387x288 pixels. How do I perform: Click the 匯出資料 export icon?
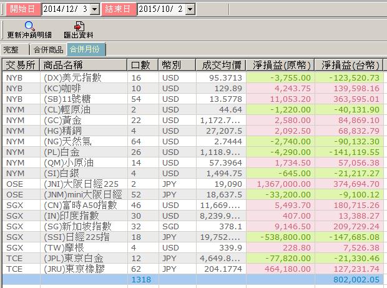point(79,26)
